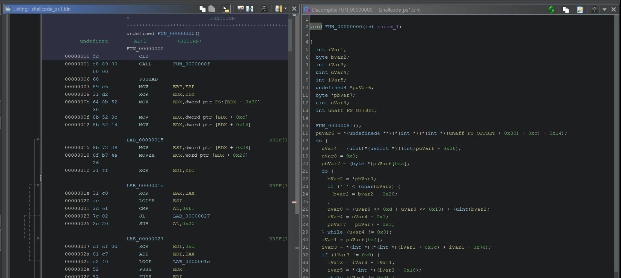Follow the XREF[1] link at LAB_0000001e
Viewport: 621px width, 278px height.
click(277, 185)
